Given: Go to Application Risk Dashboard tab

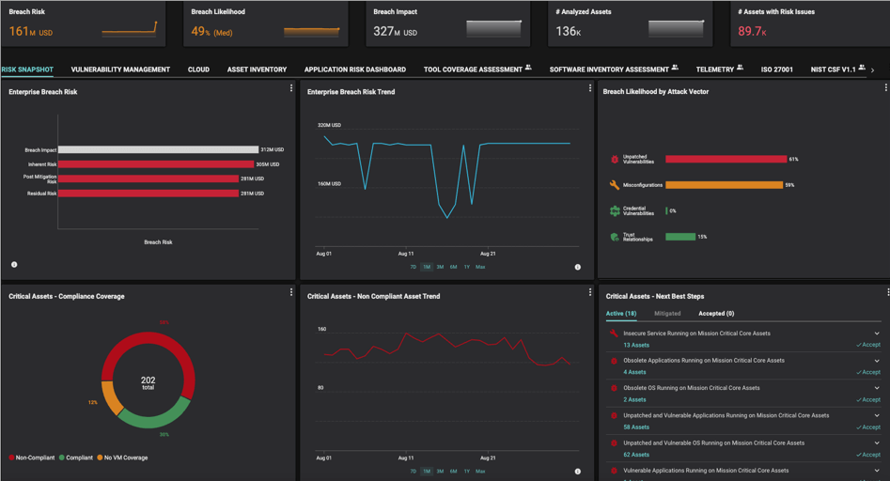Looking at the screenshot, I should coord(355,70).
